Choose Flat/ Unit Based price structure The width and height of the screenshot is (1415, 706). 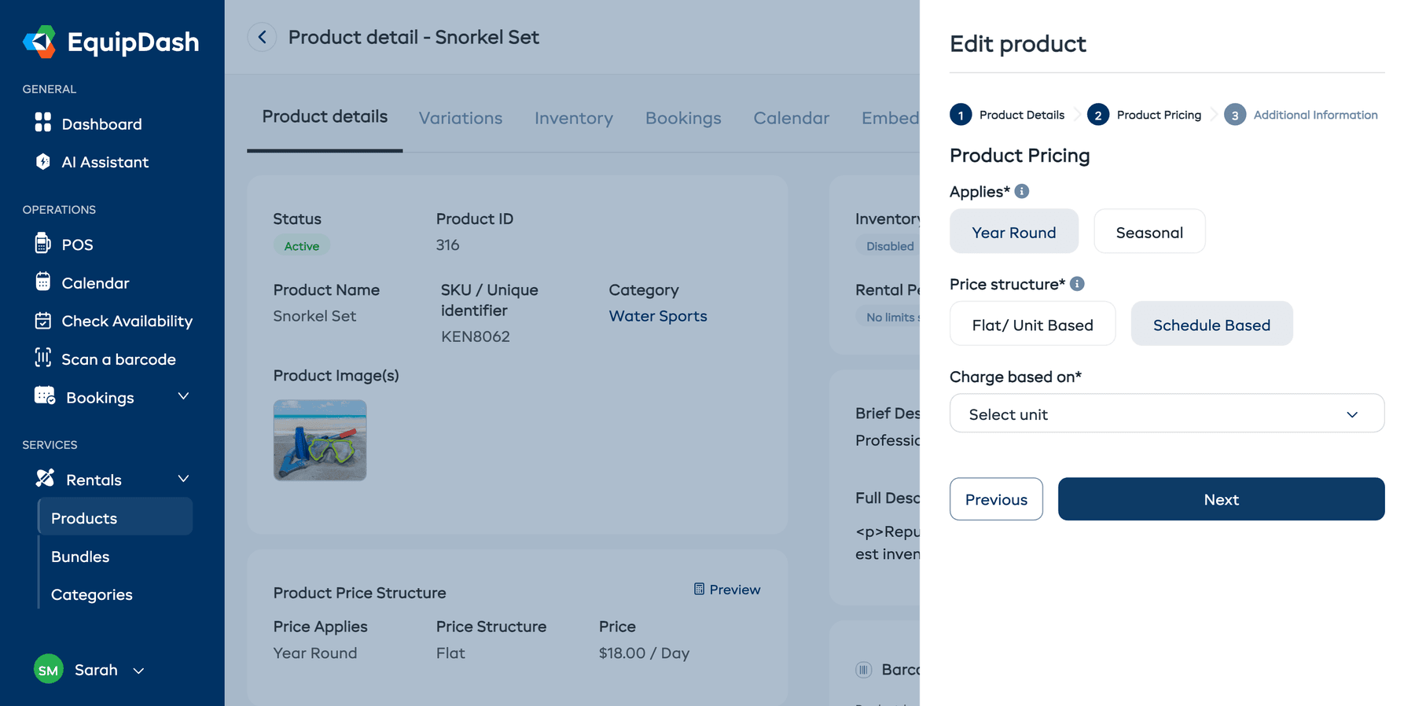(x=1032, y=324)
